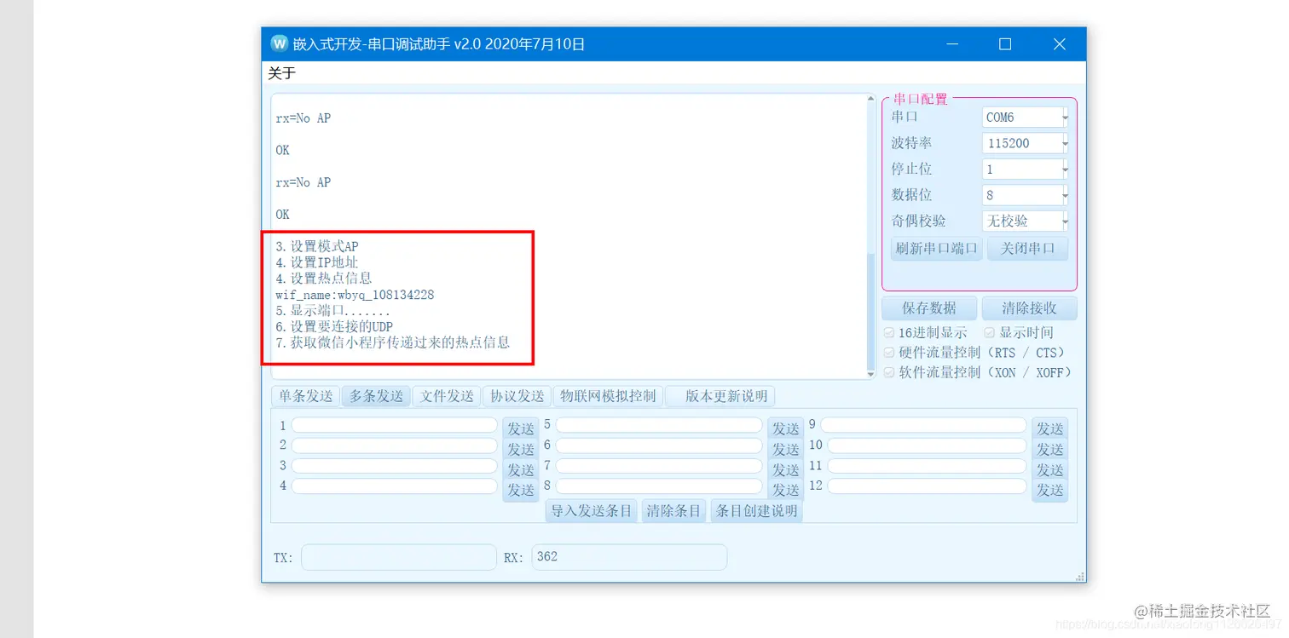This screenshot has width=1289, height=638.
Task: Click the 清除条目 button
Action: pyautogui.click(x=673, y=511)
